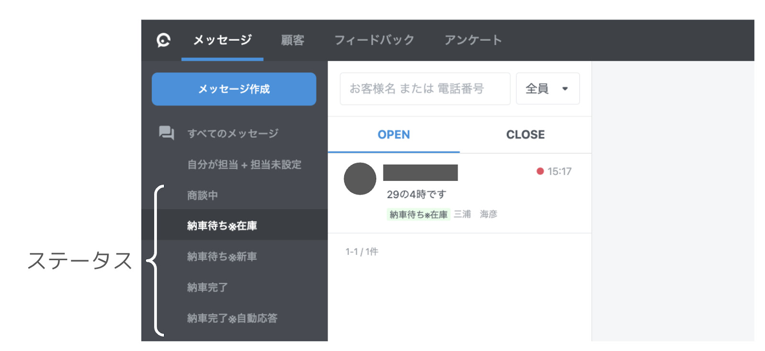This screenshot has height=351, width=765.
Task: Focus the customer name or phone search field
Action: (425, 88)
